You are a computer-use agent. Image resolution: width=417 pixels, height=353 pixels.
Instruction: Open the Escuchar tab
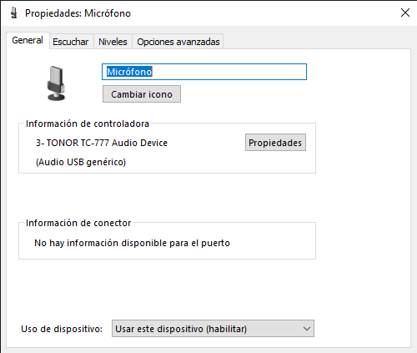[71, 42]
